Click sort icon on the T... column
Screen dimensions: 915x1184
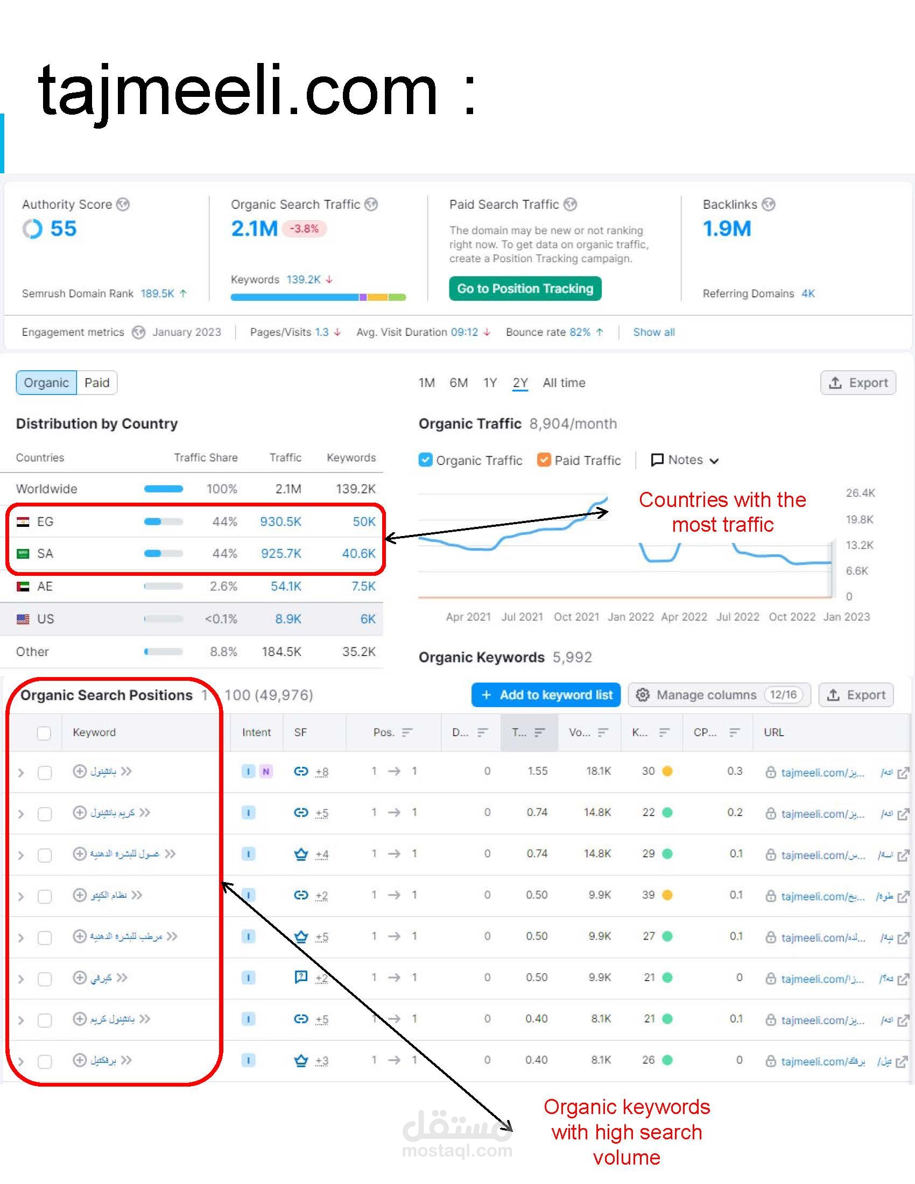pos(539,732)
